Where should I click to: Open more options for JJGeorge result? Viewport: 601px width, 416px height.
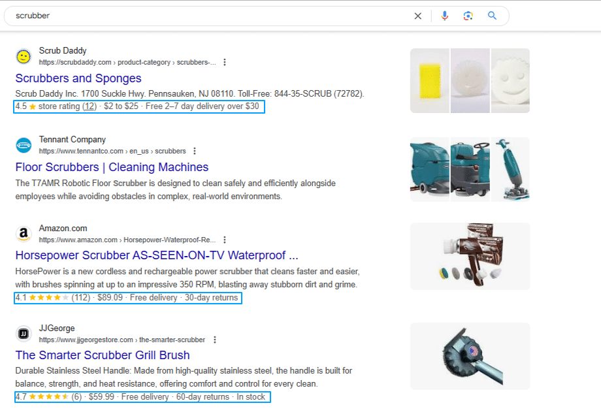pos(214,340)
